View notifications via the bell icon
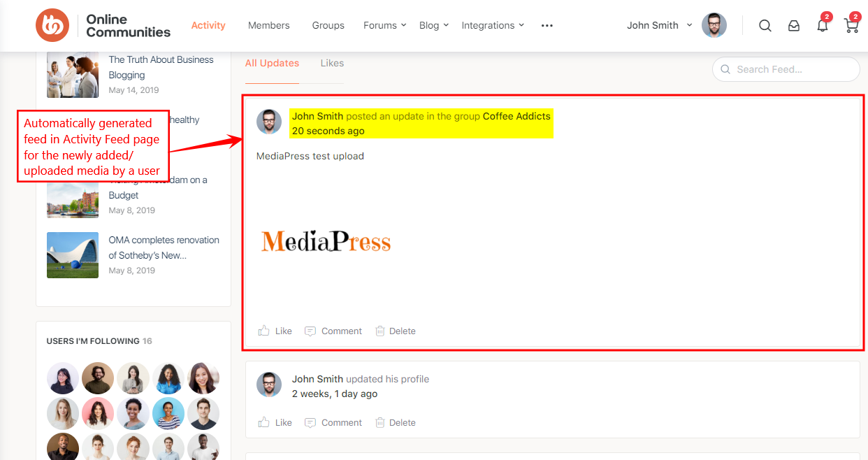This screenshot has width=868, height=460. pyautogui.click(x=823, y=25)
